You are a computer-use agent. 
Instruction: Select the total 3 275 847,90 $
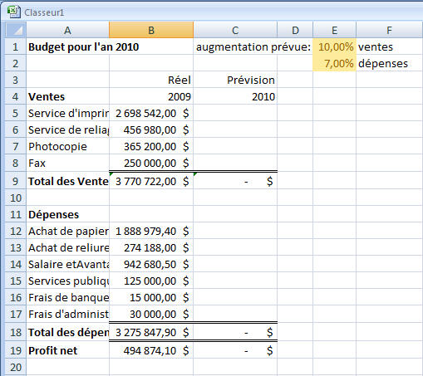click(x=151, y=332)
